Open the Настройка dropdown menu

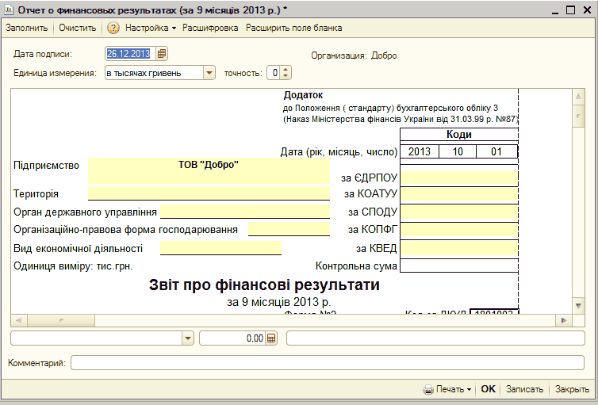point(151,28)
